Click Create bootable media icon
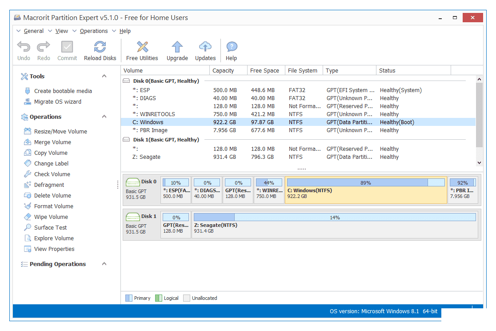The width and height of the screenshot is (496, 331). click(28, 91)
